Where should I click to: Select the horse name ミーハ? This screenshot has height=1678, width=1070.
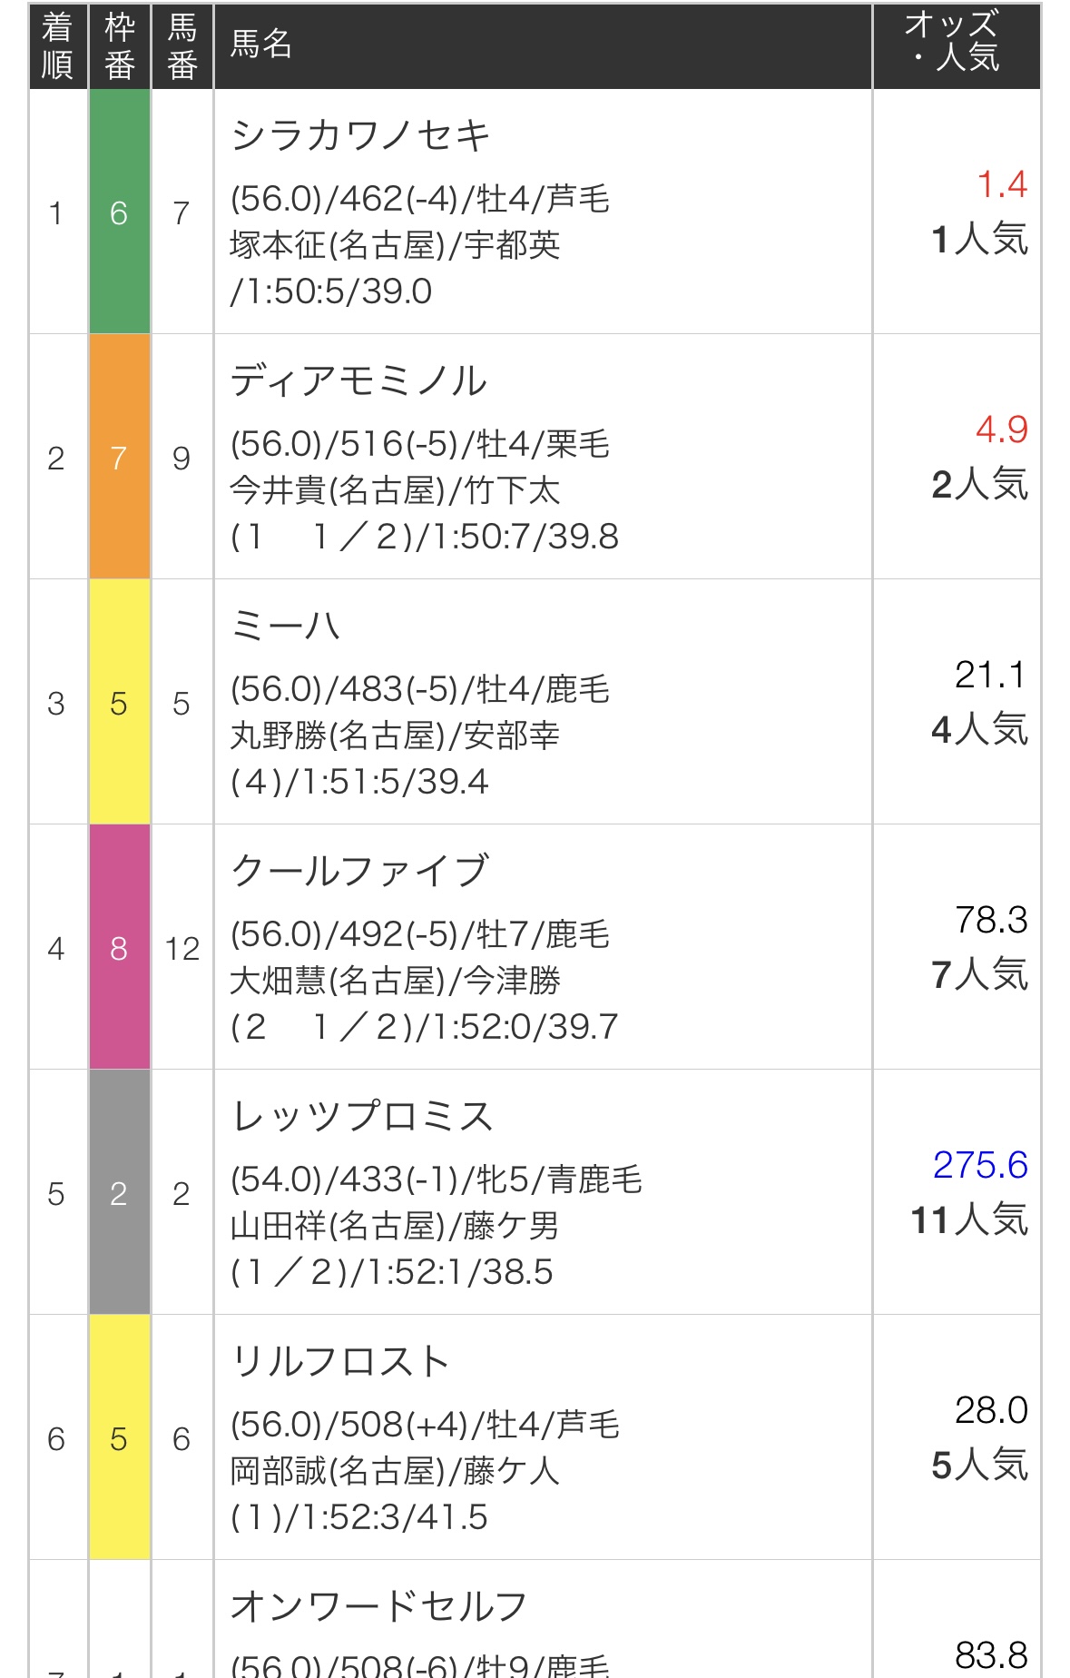(285, 626)
